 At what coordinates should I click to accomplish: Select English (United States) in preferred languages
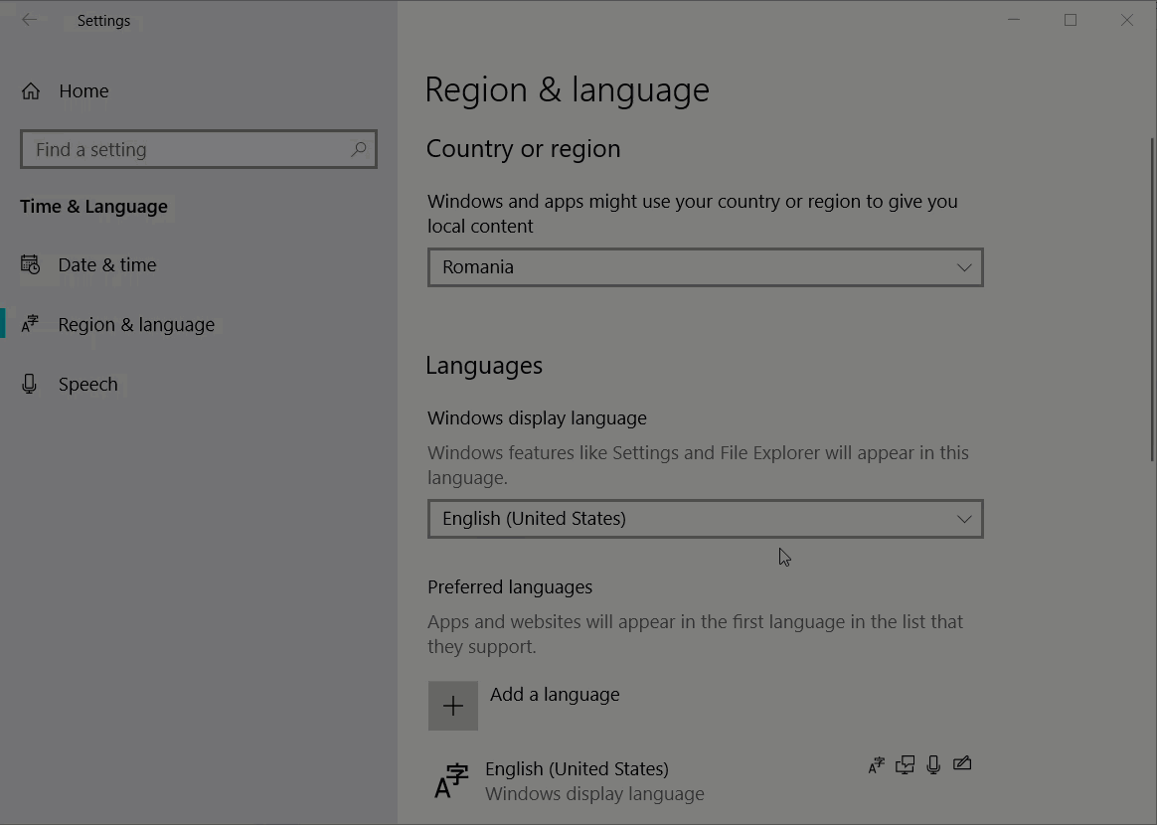577,769
